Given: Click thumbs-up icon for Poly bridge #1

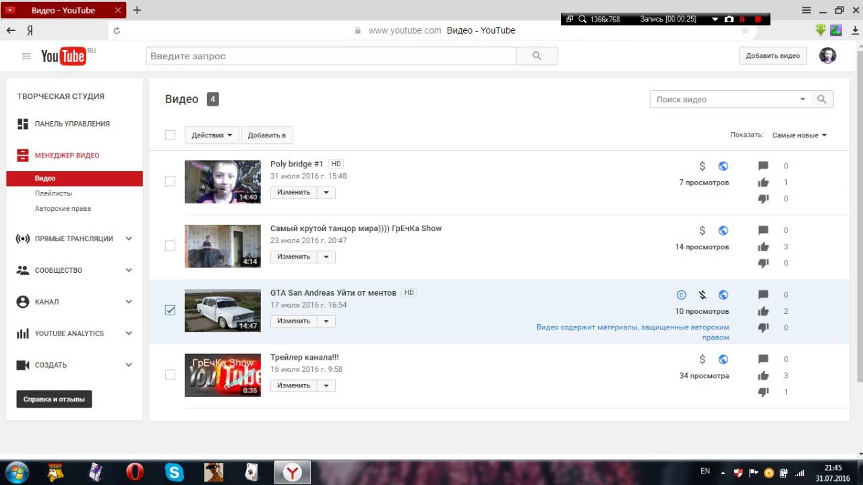Looking at the screenshot, I should pyautogui.click(x=763, y=183).
